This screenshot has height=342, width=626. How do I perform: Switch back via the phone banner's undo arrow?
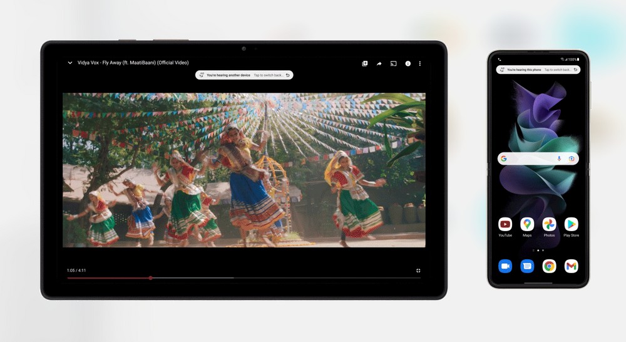click(575, 70)
